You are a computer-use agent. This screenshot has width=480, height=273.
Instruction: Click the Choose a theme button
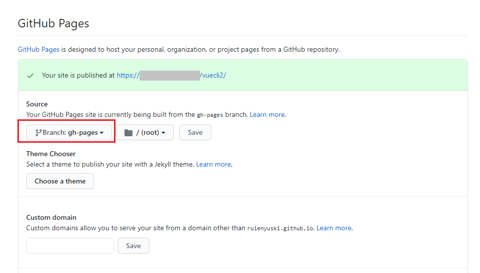[x=60, y=181]
